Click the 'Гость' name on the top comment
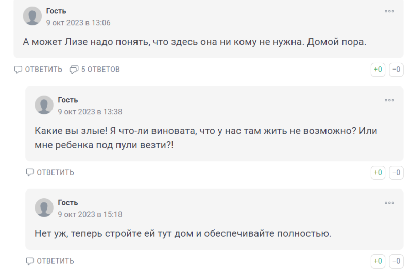 (56, 11)
